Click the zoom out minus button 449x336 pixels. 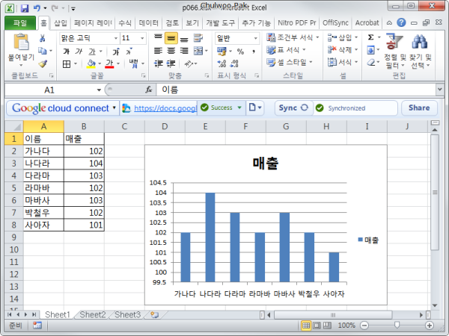(364, 325)
